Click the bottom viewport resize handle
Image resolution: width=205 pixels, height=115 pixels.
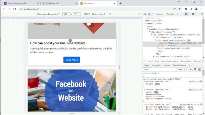[72, 113]
